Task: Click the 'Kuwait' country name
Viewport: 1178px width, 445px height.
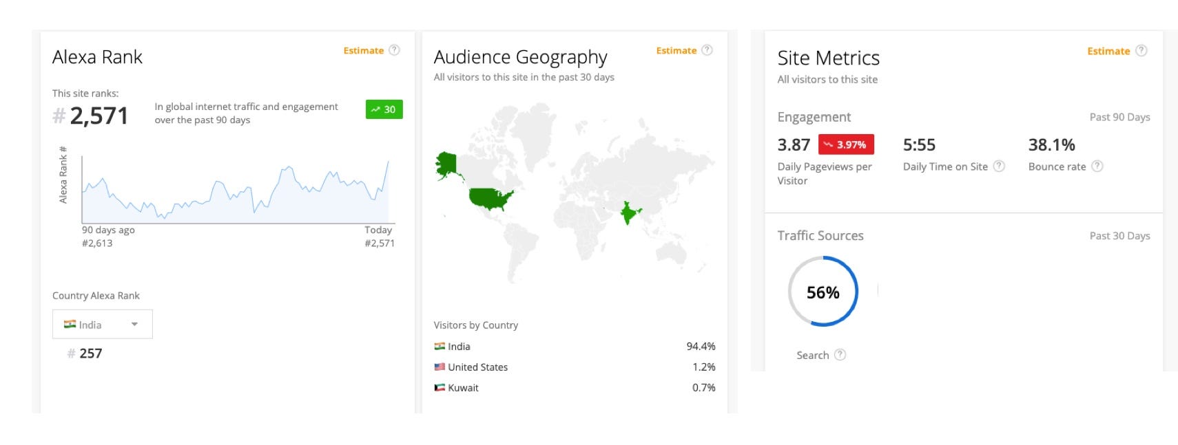Action: pyautogui.click(x=463, y=388)
